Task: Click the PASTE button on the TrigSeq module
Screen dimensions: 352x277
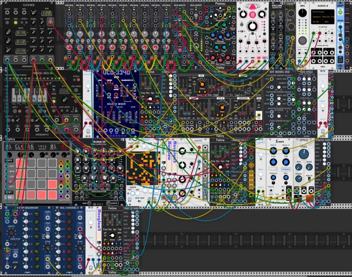Action: (9, 161)
